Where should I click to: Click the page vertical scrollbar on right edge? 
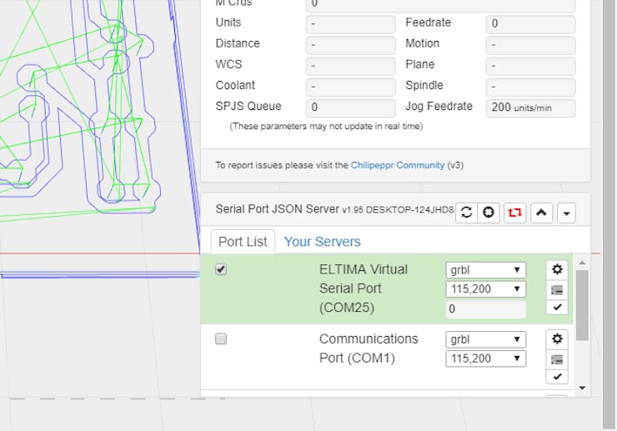[609, 213]
